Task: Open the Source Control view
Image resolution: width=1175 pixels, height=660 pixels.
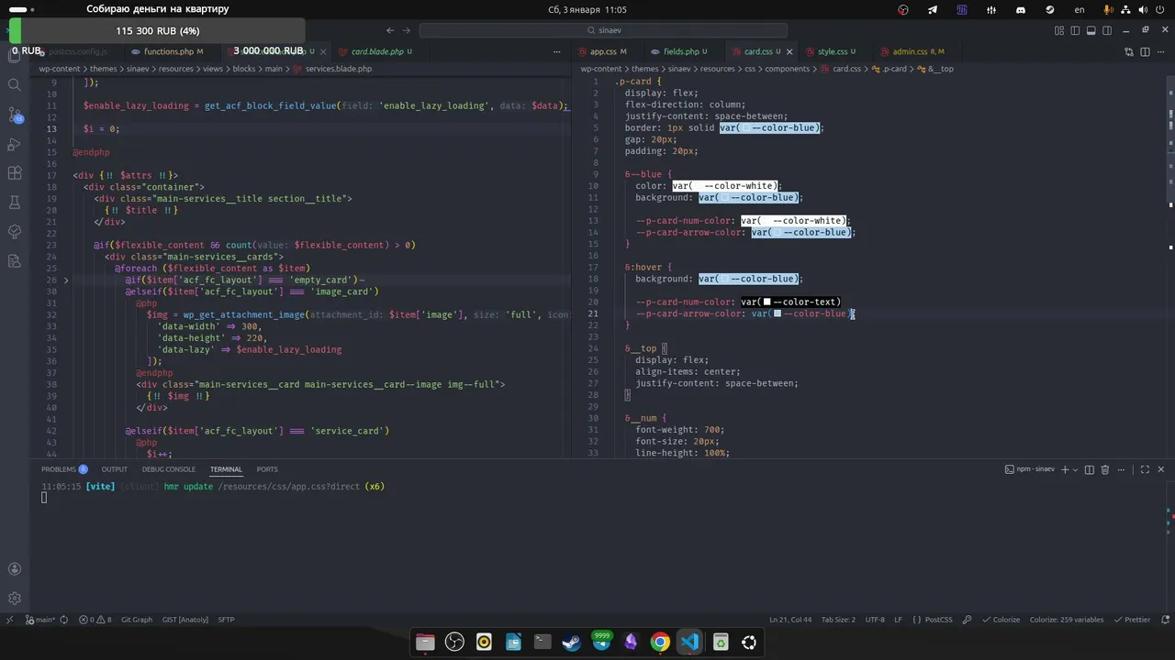Action: pyautogui.click(x=14, y=115)
